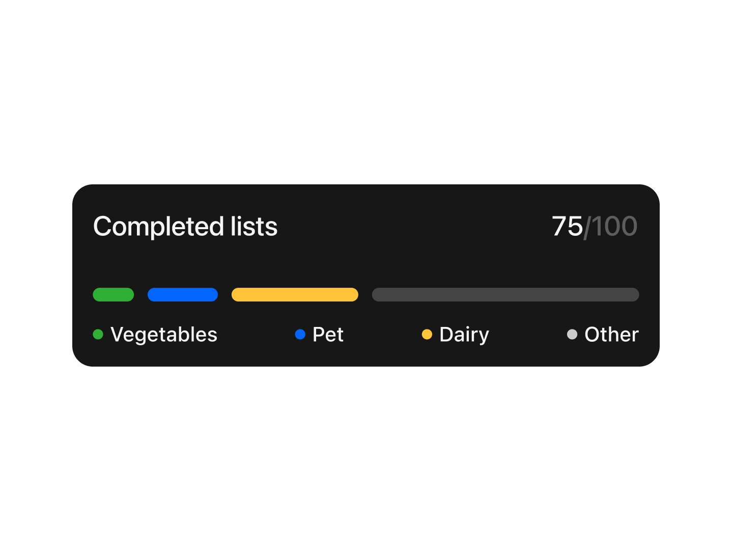Viewport: 733px width, 550px height.
Task: Click the blue Pet progress bar segment
Action: point(183,295)
